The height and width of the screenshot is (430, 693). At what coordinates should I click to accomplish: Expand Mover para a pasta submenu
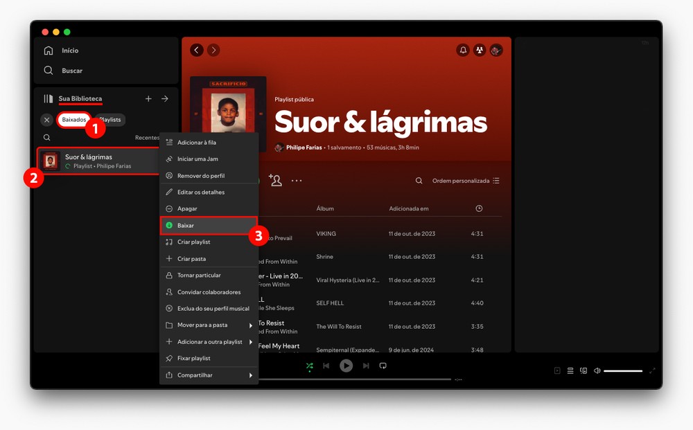coord(209,325)
